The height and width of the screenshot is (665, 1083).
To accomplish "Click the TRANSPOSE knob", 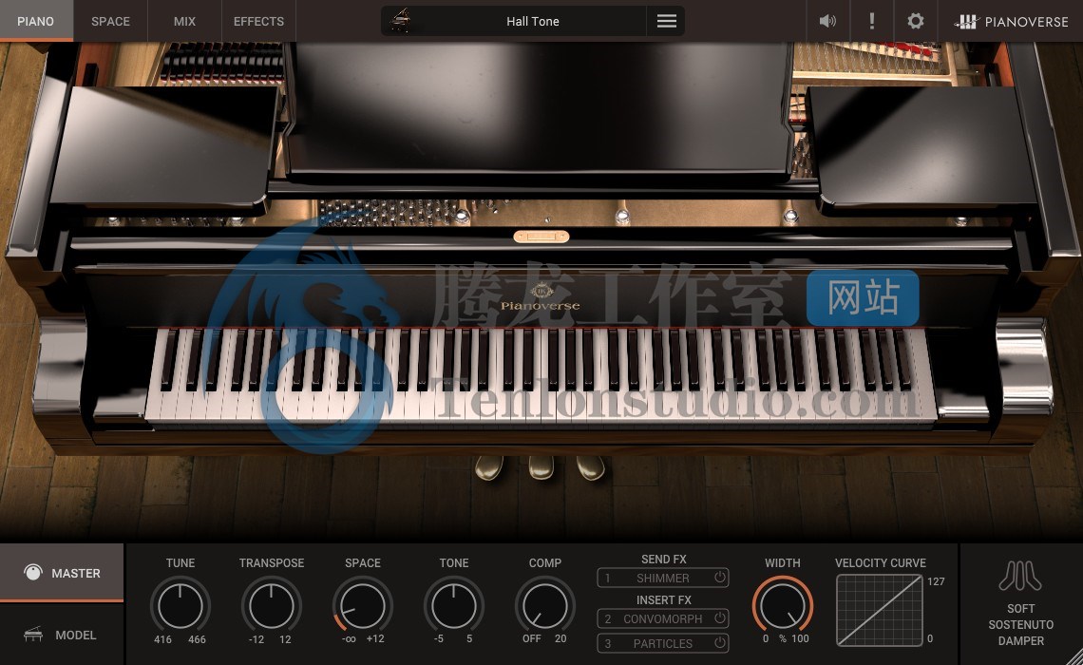I will (x=272, y=605).
